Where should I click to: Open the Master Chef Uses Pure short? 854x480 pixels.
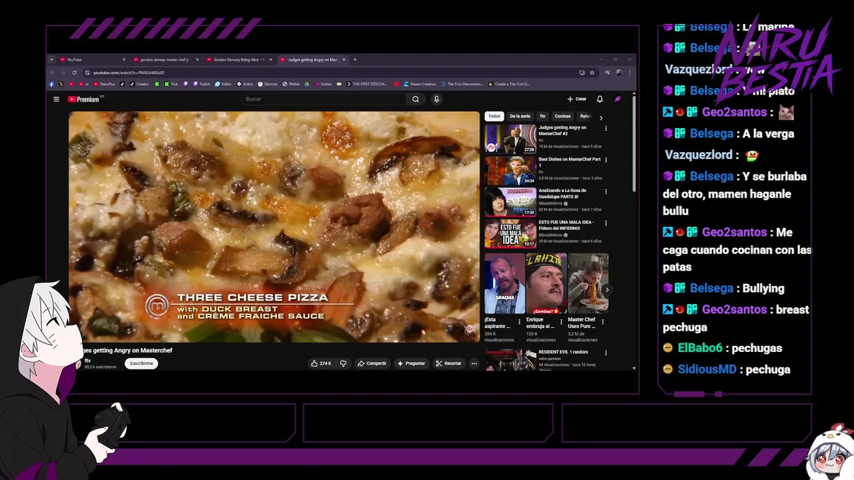coord(588,283)
